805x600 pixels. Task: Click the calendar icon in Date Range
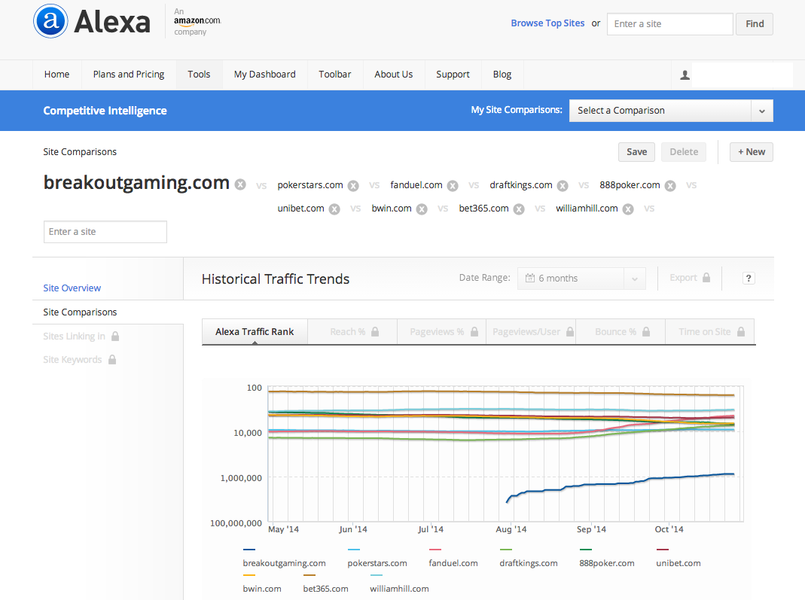click(x=530, y=278)
